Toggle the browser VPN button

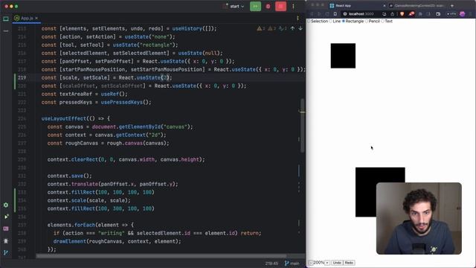tap(451, 14)
